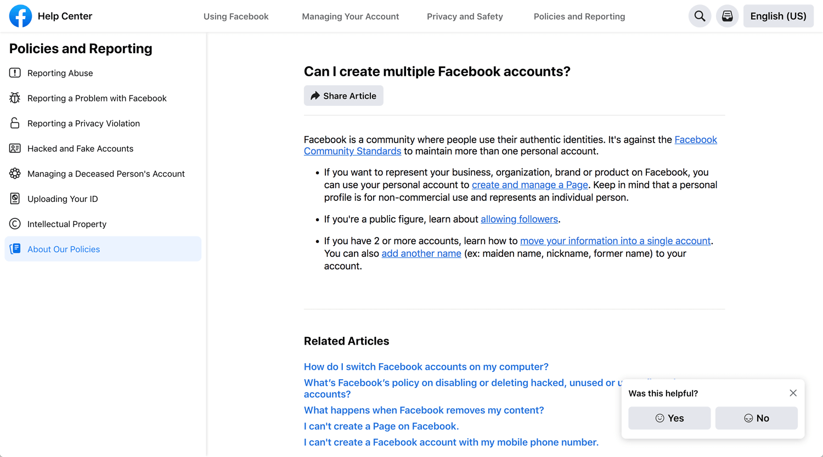This screenshot has height=457, width=823.
Task: Click the copyright icon for Intellectual Property
Action: [15, 224]
